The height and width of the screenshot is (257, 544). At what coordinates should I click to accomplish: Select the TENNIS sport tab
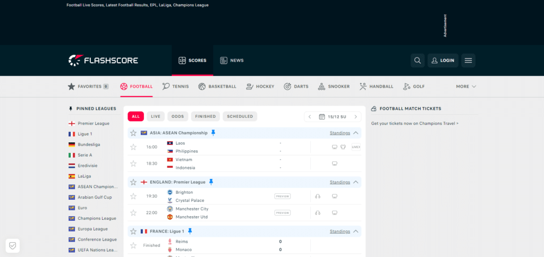175,87
